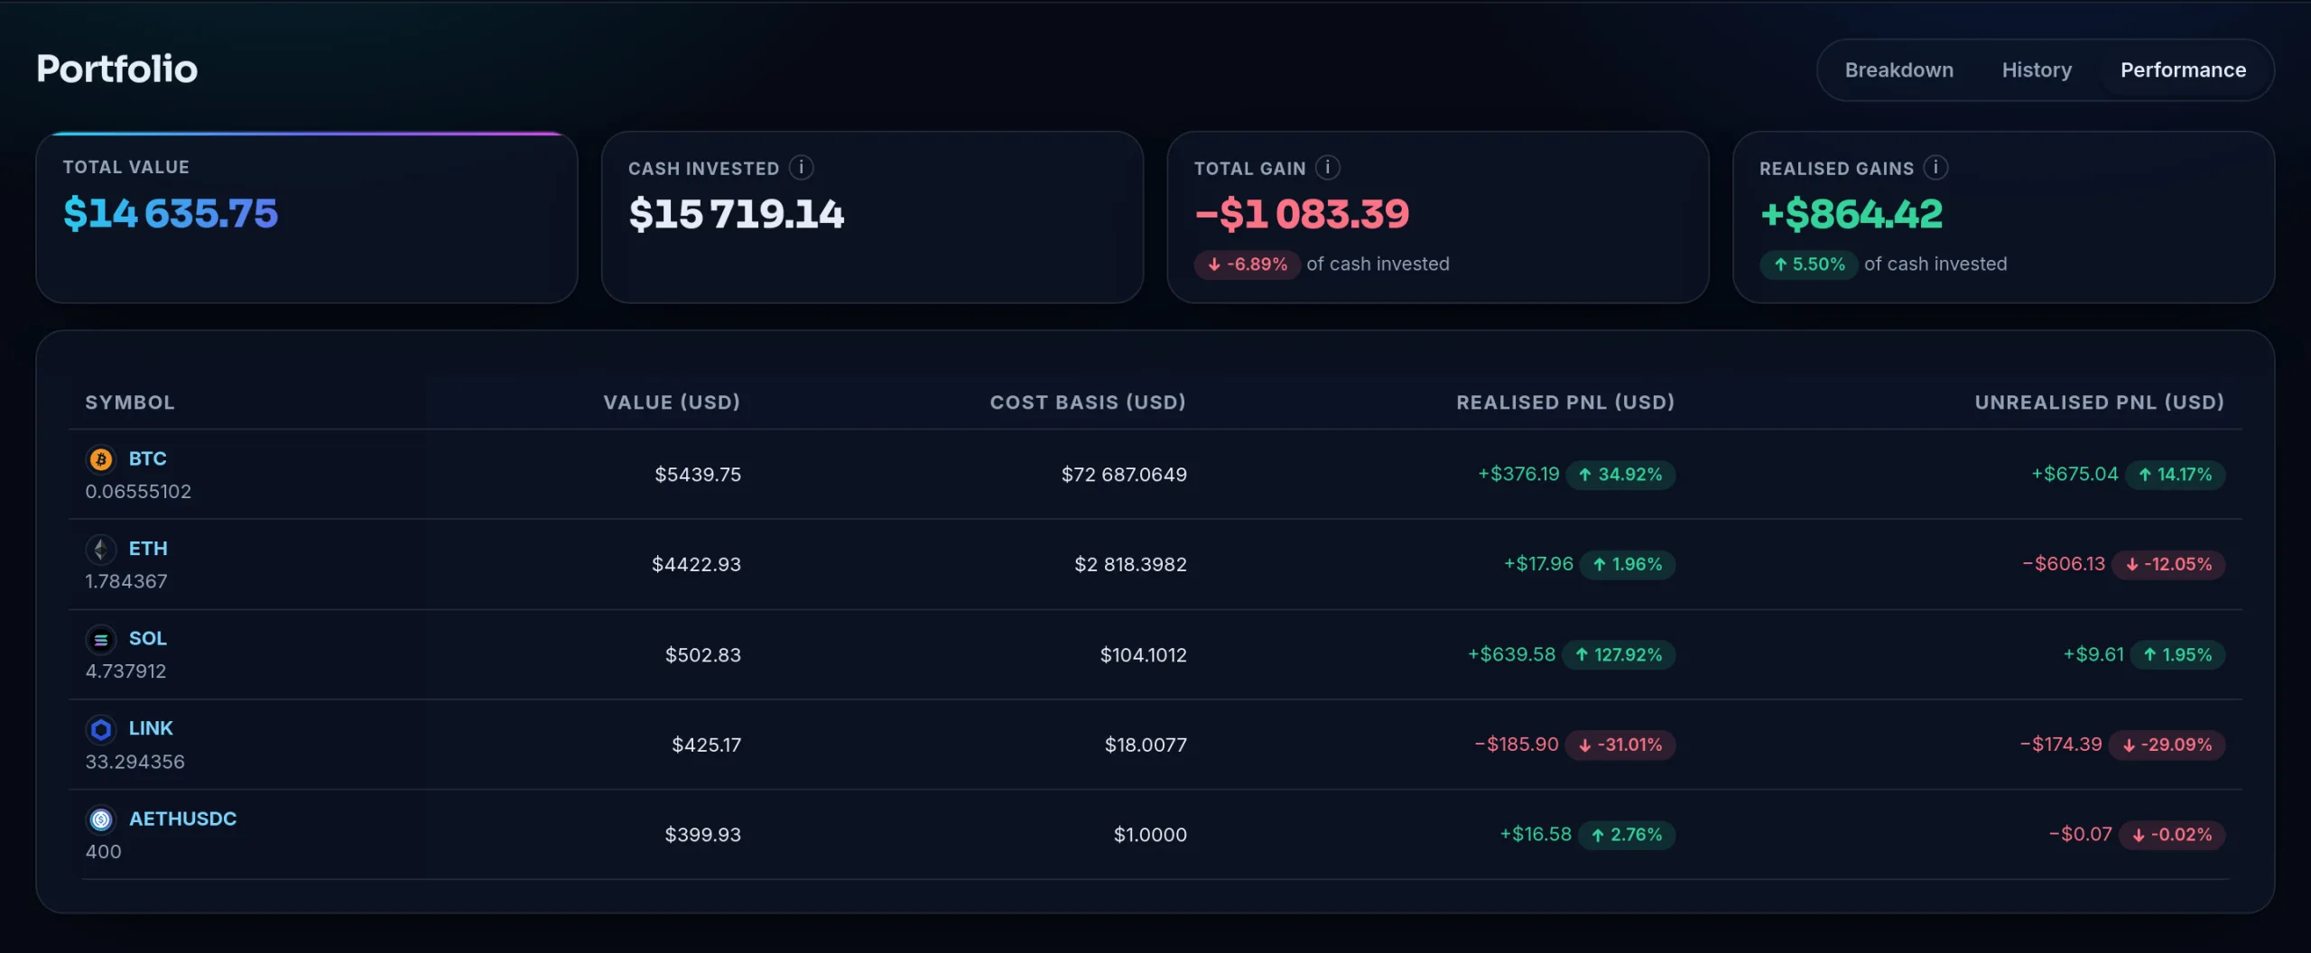
Task: Click AETHUSDC realised 2.76% badge
Action: 1627,836
